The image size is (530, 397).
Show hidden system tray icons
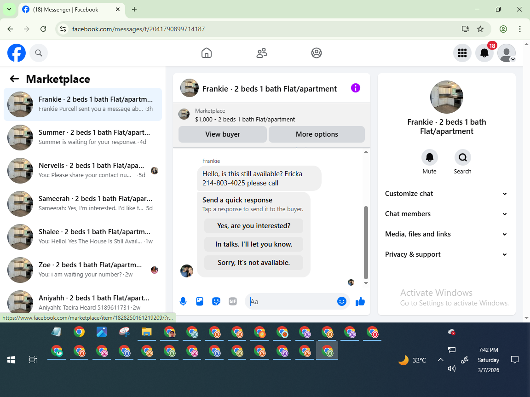440,360
